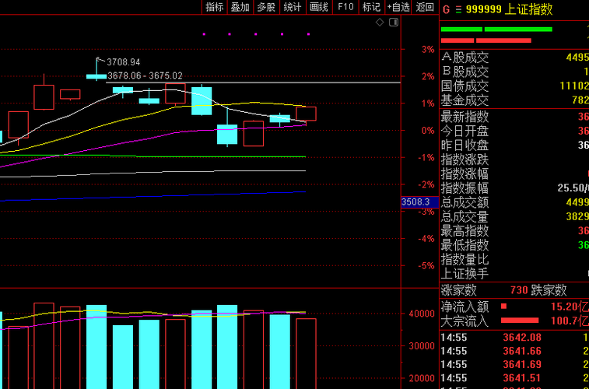Click the 标记 mark button
This screenshot has height=389, width=589.
pyautogui.click(x=371, y=7)
